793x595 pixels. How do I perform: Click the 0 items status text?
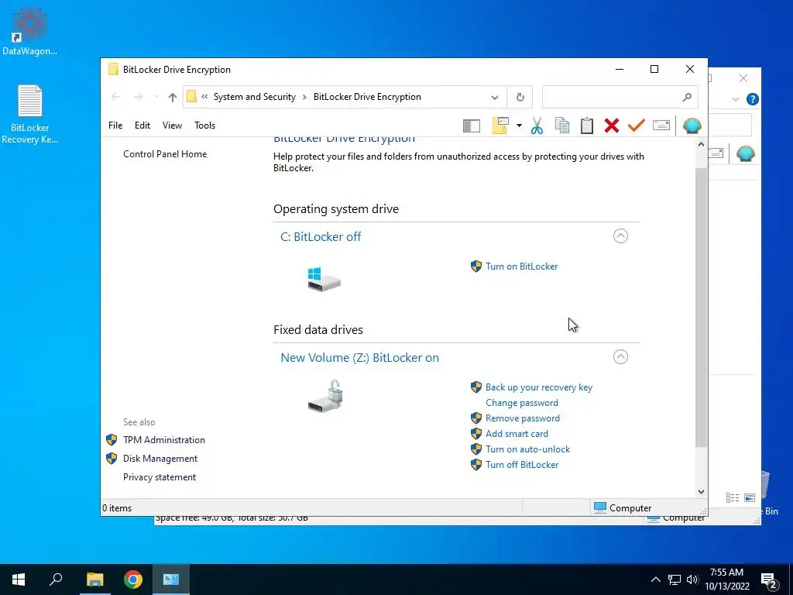point(117,508)
